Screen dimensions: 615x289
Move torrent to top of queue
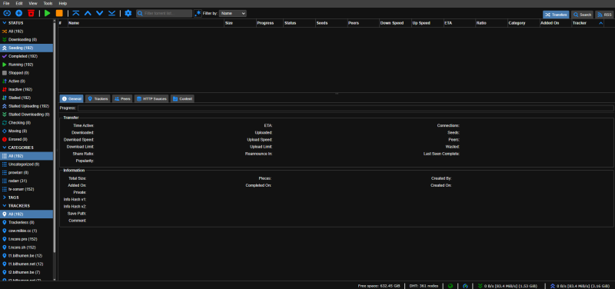[76, 13]
